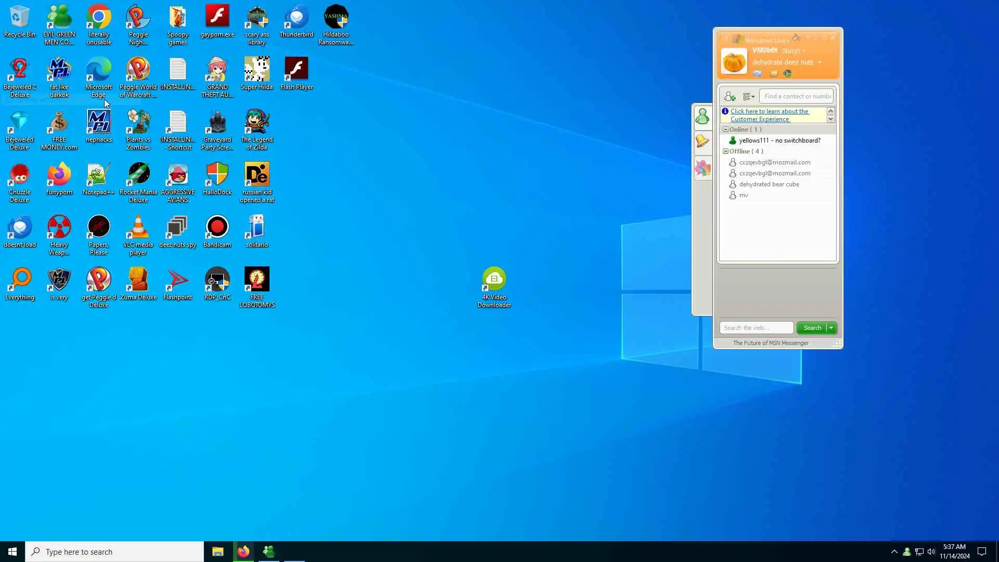
Task: Collapse the Offline contacts group
Action: [x=725, y=151]
